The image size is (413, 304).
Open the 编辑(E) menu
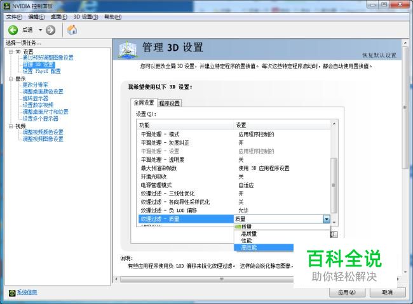click(37, 17)
